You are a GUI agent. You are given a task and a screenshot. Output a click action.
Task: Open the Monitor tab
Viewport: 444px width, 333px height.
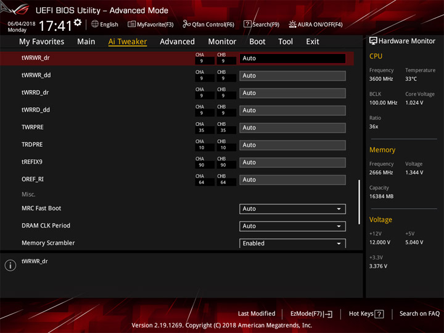click(x=222, y=42)
